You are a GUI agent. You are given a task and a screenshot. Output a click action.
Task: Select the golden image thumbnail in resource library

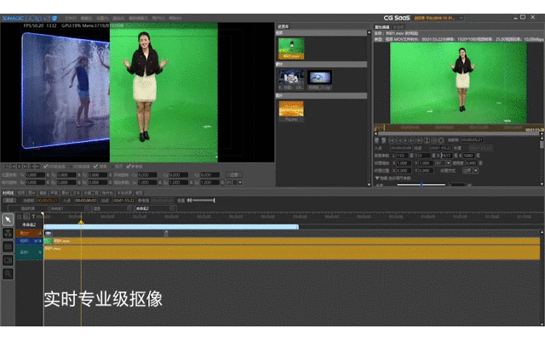pyautogui.click(x=291, y=110)
